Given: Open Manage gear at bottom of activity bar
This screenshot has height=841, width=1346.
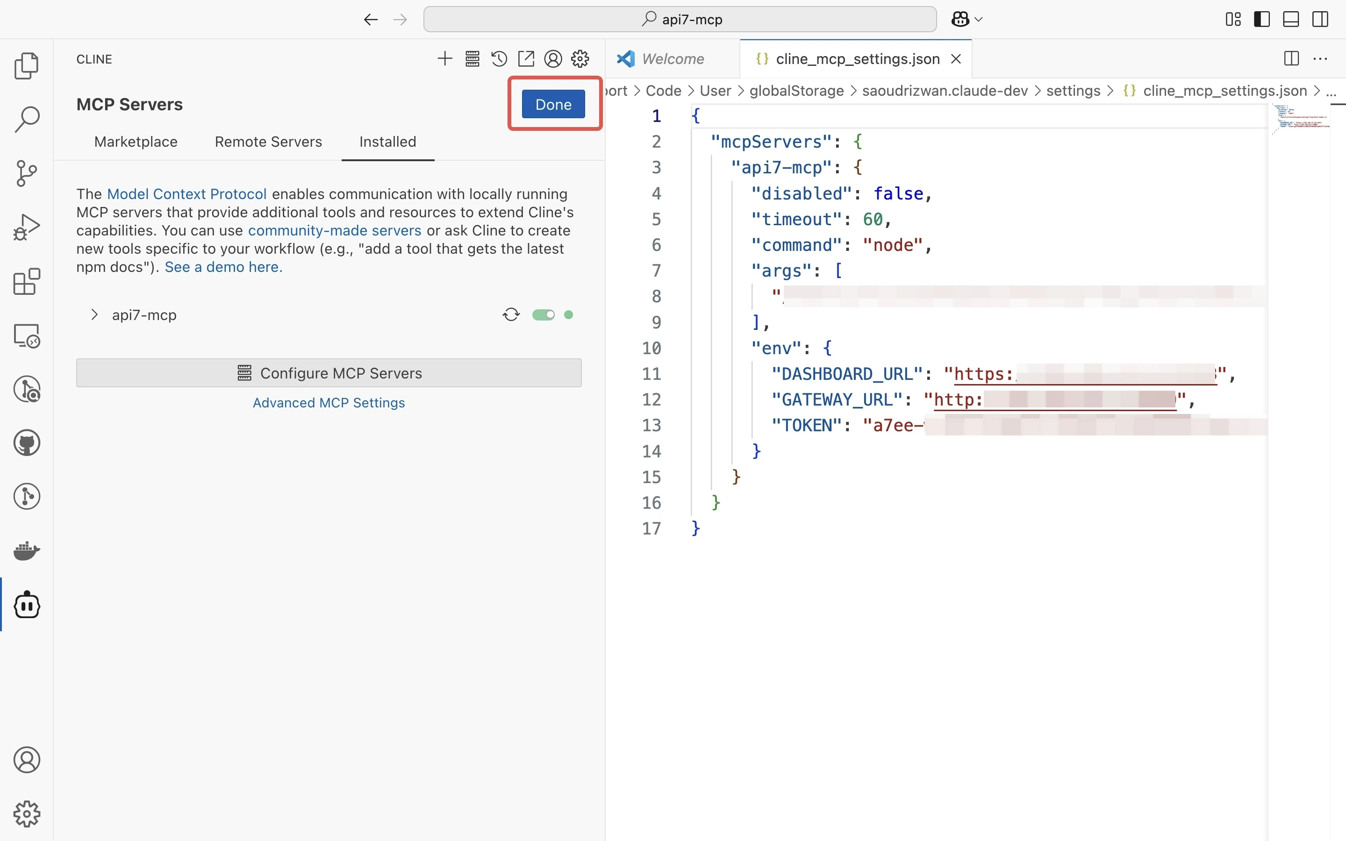Looking at the screenshot, I should [26, 814].
